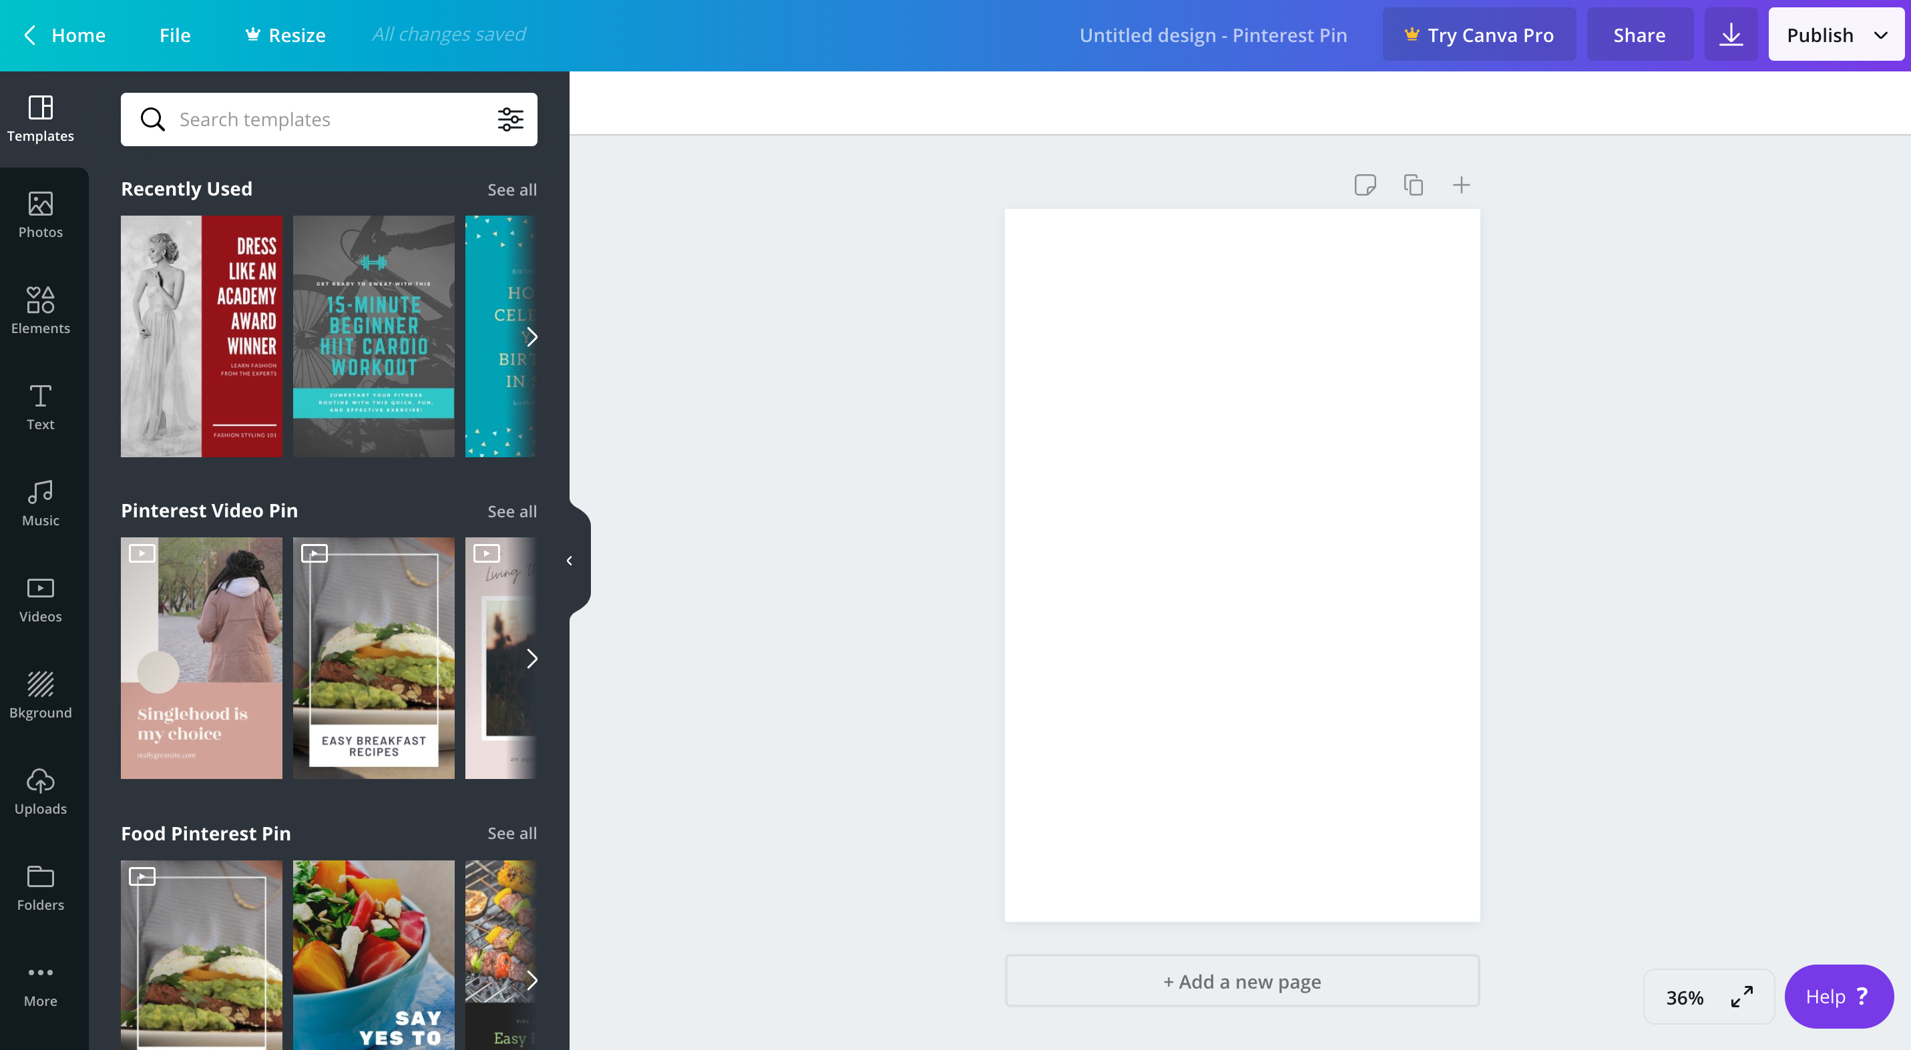1911x1050 pixels.
Task: See all Recently Used templates
Action: [x=512, y=190]
